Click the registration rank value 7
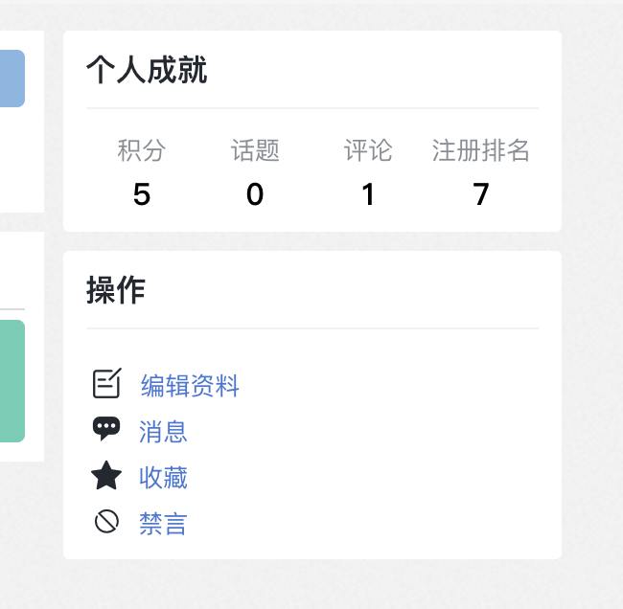This screenshot has height=609, width=623. pos(481,195)
